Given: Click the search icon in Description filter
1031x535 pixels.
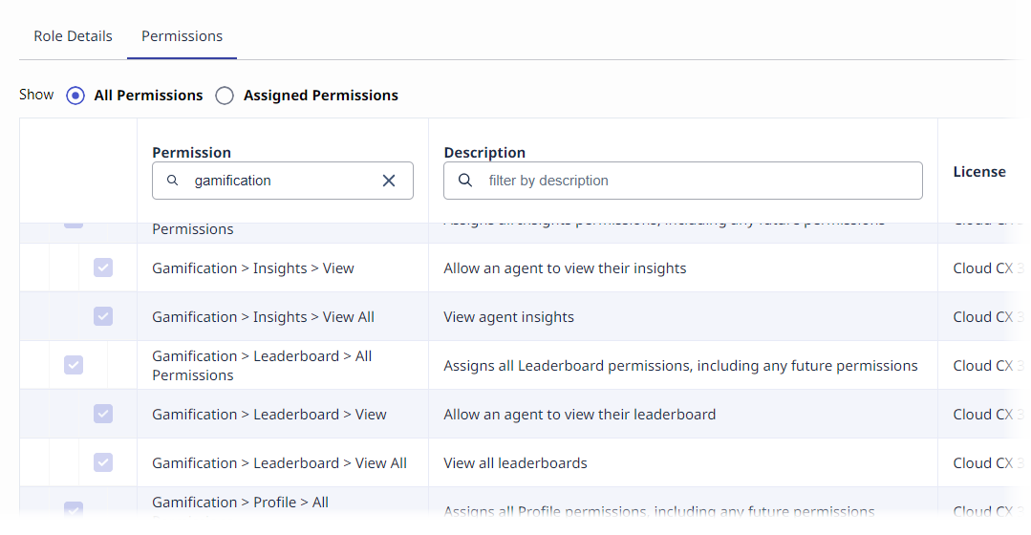Looking at the screenshot, I should (x=465, y=181).
